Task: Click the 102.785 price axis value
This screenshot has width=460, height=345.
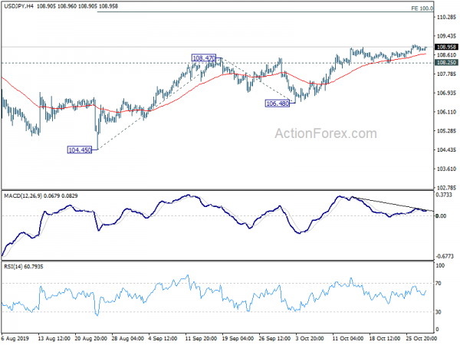Action: coord(445,188)
